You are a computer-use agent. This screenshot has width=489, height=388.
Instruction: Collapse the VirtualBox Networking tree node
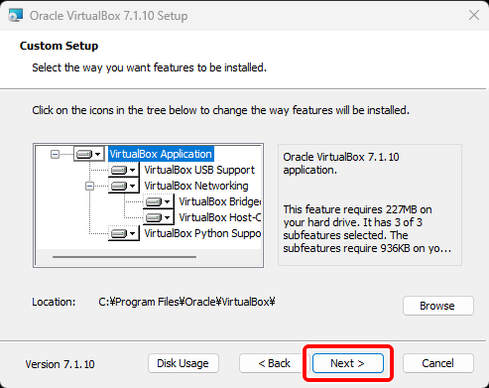89,186
